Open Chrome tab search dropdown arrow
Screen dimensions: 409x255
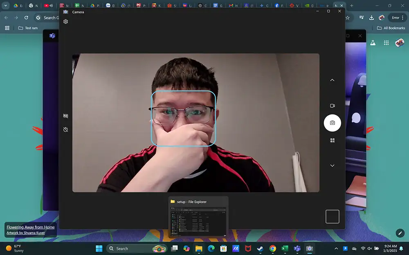[x=6, y=6]
